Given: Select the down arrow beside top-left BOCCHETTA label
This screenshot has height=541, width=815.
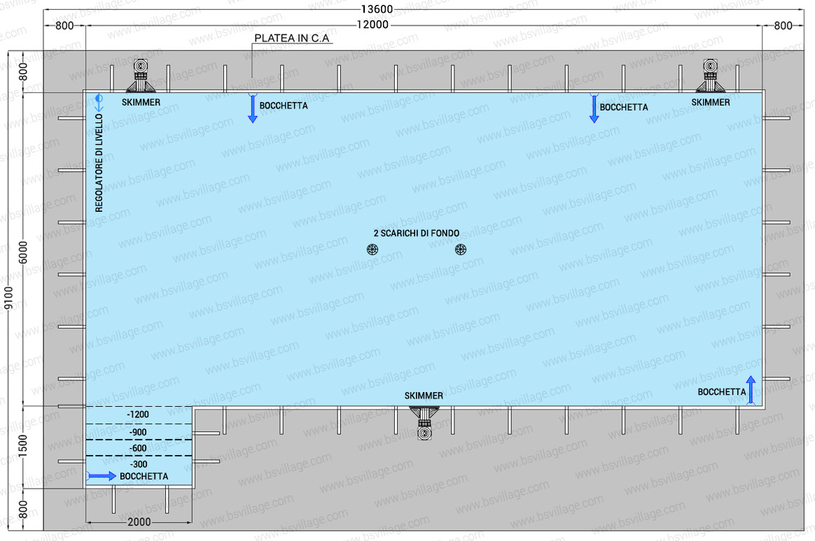Looking at the screenshot, I should [253, 109].
